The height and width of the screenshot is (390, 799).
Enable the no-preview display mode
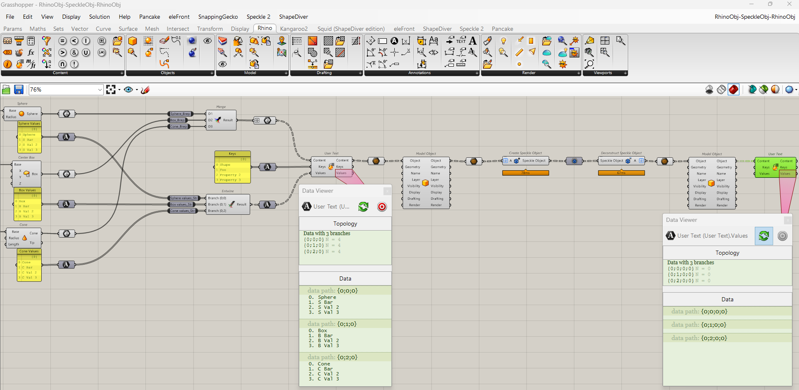click(x=709, y=89)
